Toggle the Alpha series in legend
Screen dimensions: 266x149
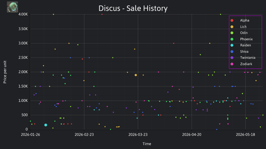tap(240, 20)
